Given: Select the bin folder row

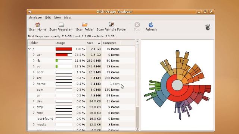Looking at the screenshot, I should 81,95.
